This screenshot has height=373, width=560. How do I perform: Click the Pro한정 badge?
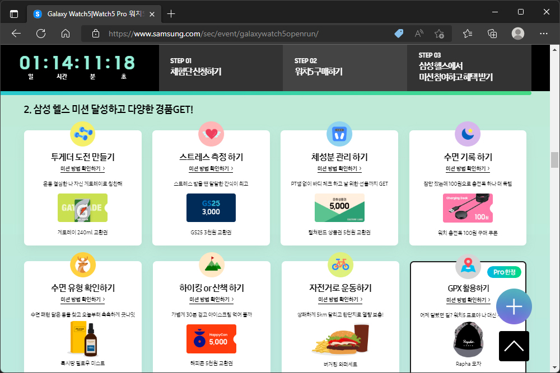click(x=505, y=272)
